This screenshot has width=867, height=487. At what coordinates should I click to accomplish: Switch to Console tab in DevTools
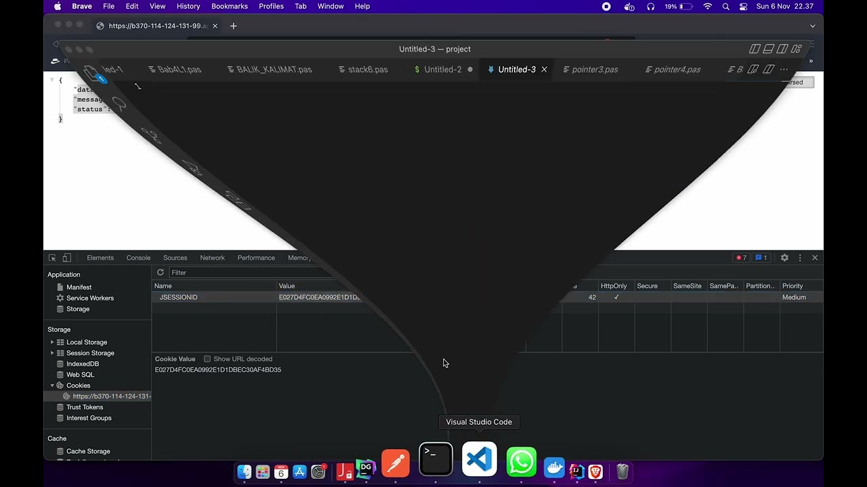(x=138, y=258)
